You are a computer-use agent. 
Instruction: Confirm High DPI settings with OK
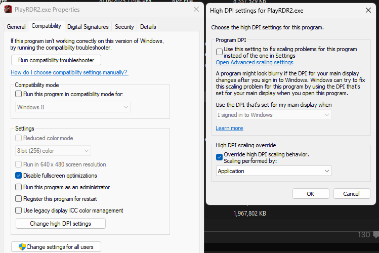pos(311,194)
